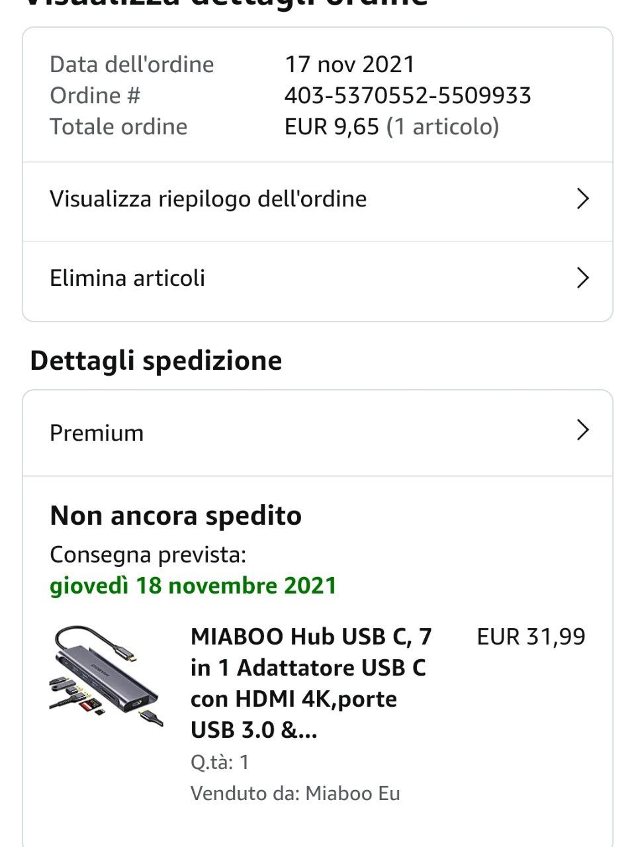Open Visualizza riepilogo dell'ordine
The image size is (634, 847).
(x=208, y=199)
